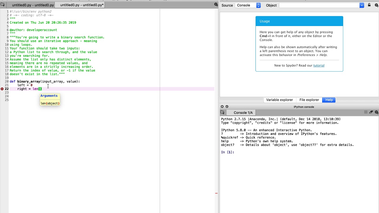Click the 'Created on Thu Jun 20' line
Screen dimensions: 379x213
click(43, 22)
